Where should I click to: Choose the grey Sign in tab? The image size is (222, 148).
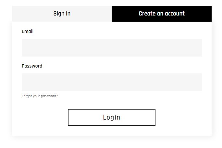coord(62,14)
